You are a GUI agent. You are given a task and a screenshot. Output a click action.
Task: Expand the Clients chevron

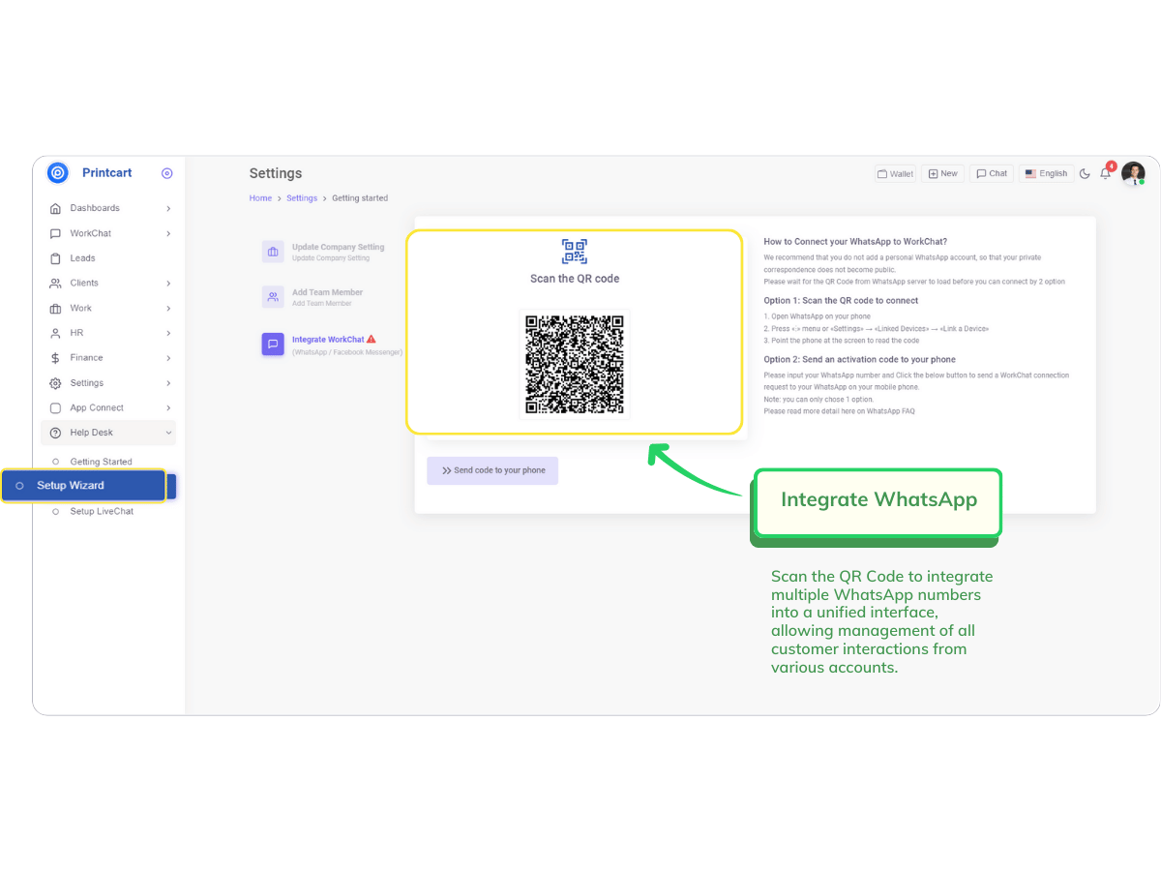click(168, 284)
